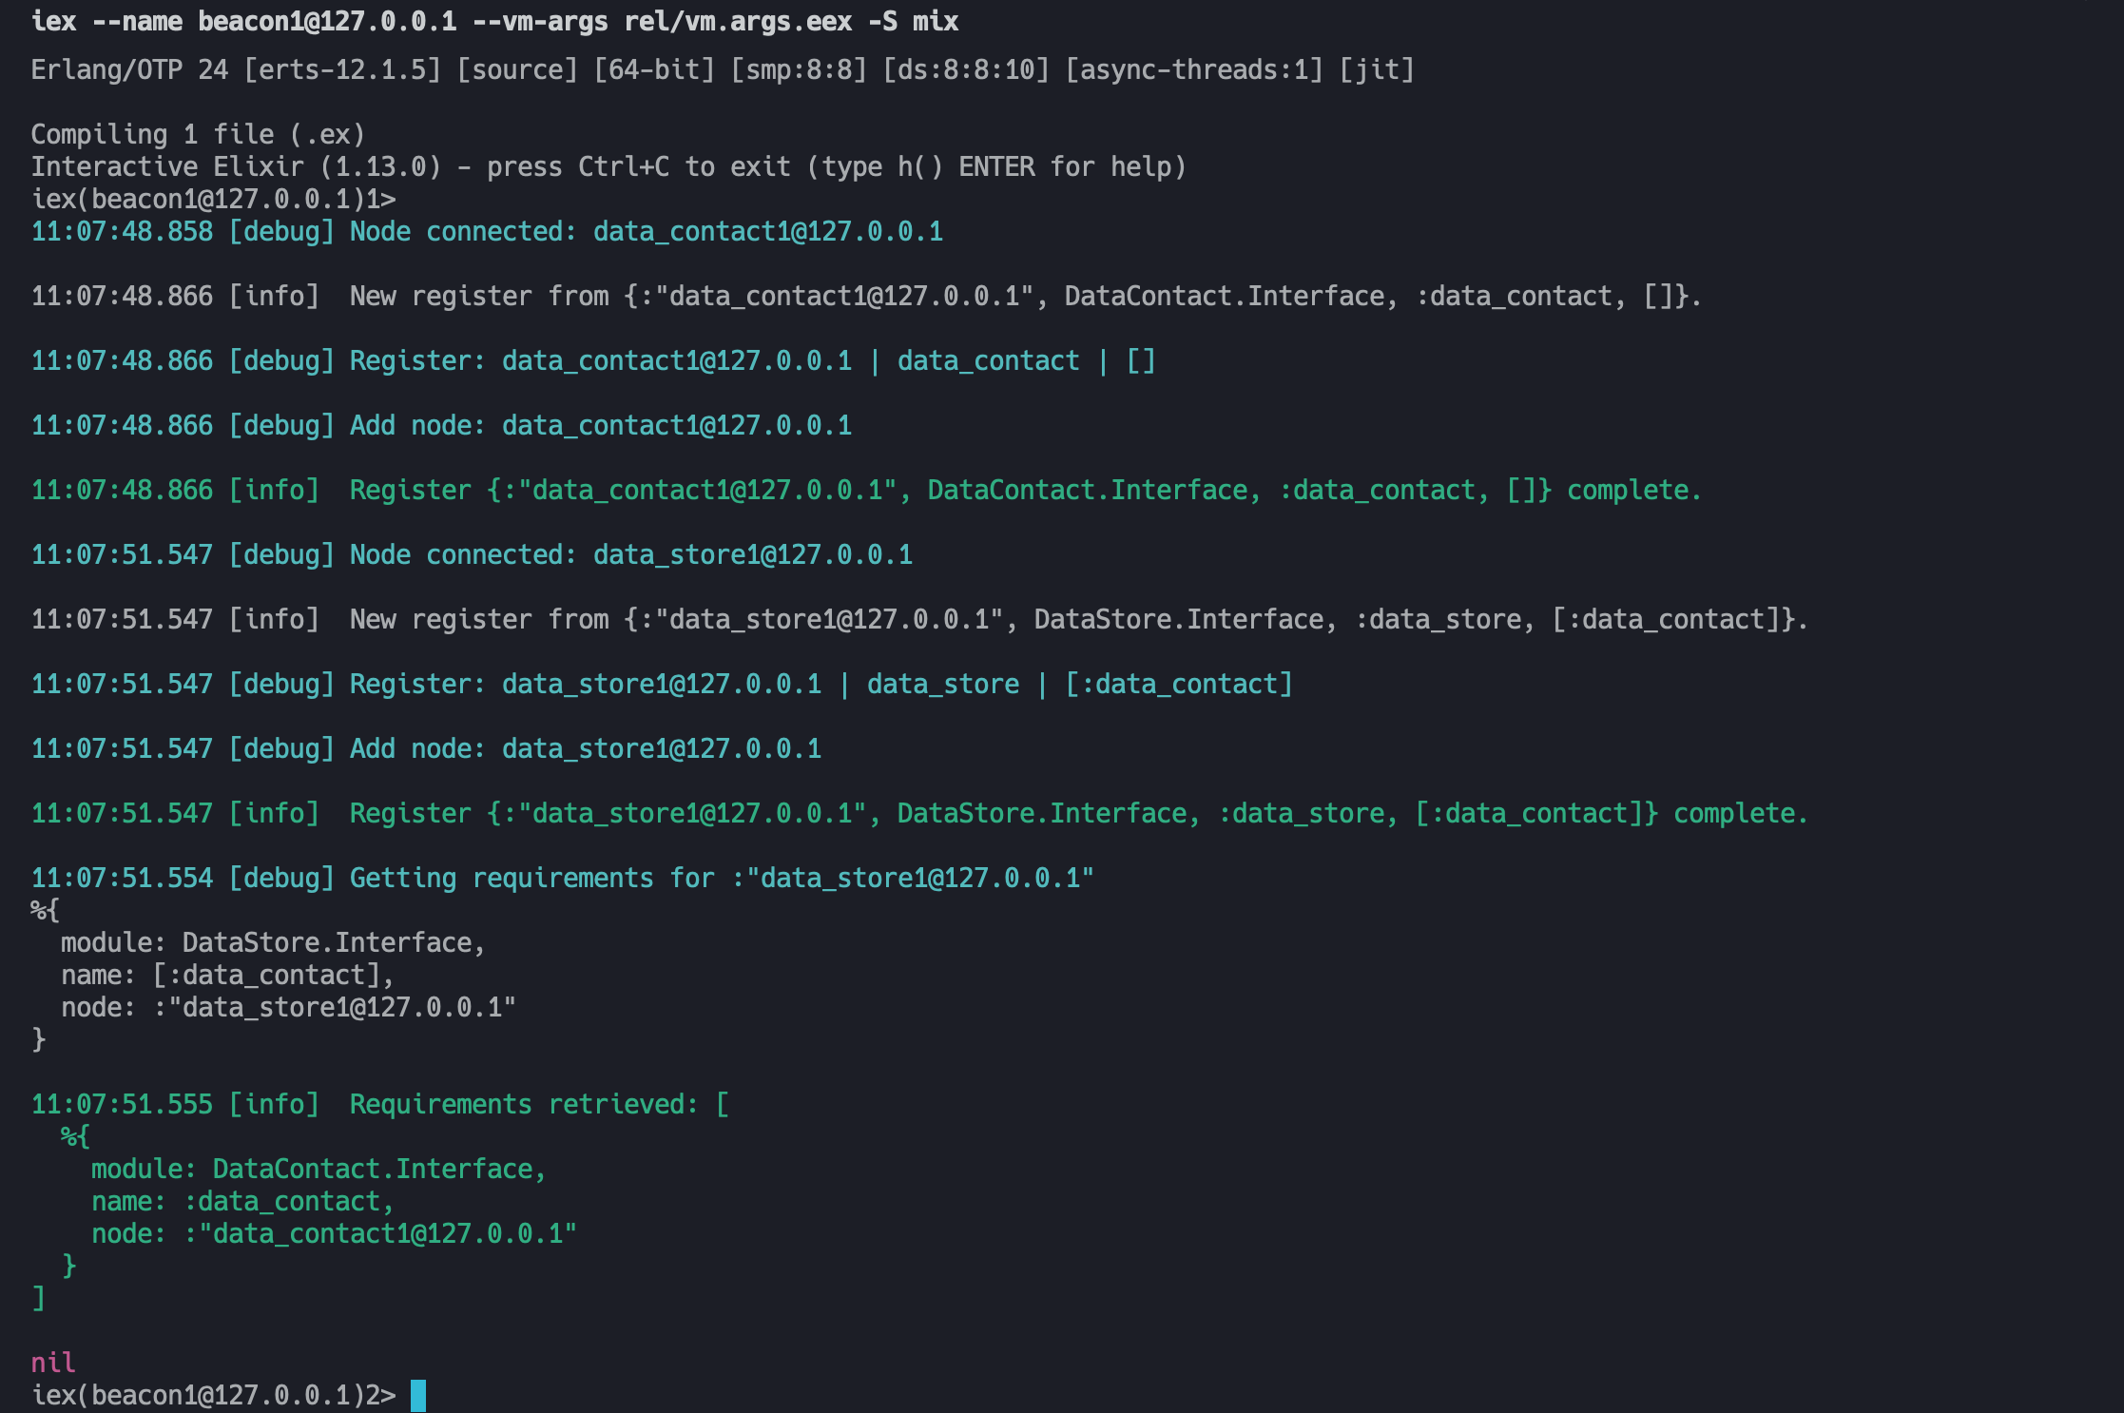The image size is (2124, 1413).
Task: Click the iex --name command line text
Action: (494, 21)
